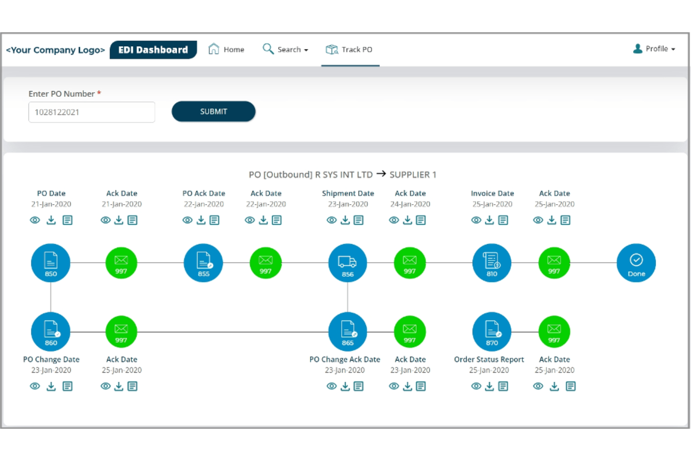
Task: Click eye icon under PO Change Ack Date
Action: [x=332, y=386]
